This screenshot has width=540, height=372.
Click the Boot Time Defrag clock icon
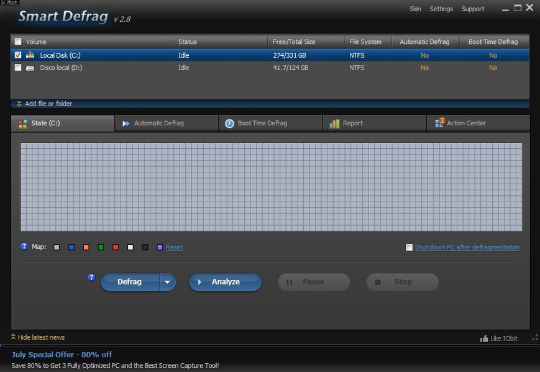[229, 123]
